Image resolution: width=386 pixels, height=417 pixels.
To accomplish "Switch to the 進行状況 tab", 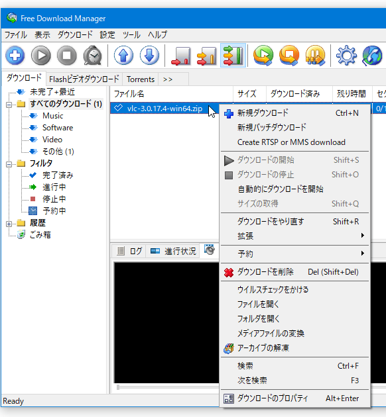I will 173,251.
